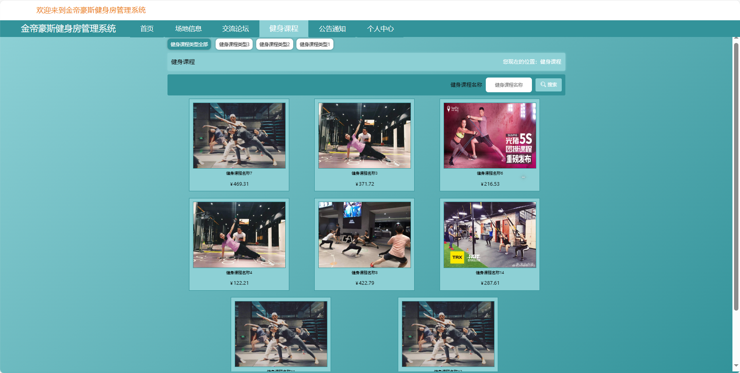The image size is (740, 373).
Task: Click the ¥287.61 price
Action: (x=490, y=283)
